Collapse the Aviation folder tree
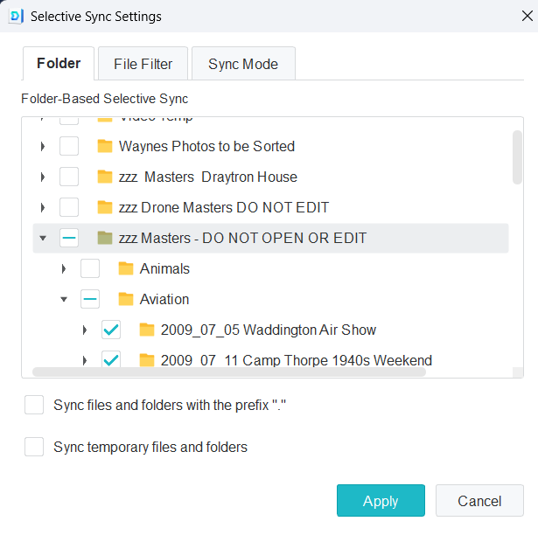 coord(64,299)
